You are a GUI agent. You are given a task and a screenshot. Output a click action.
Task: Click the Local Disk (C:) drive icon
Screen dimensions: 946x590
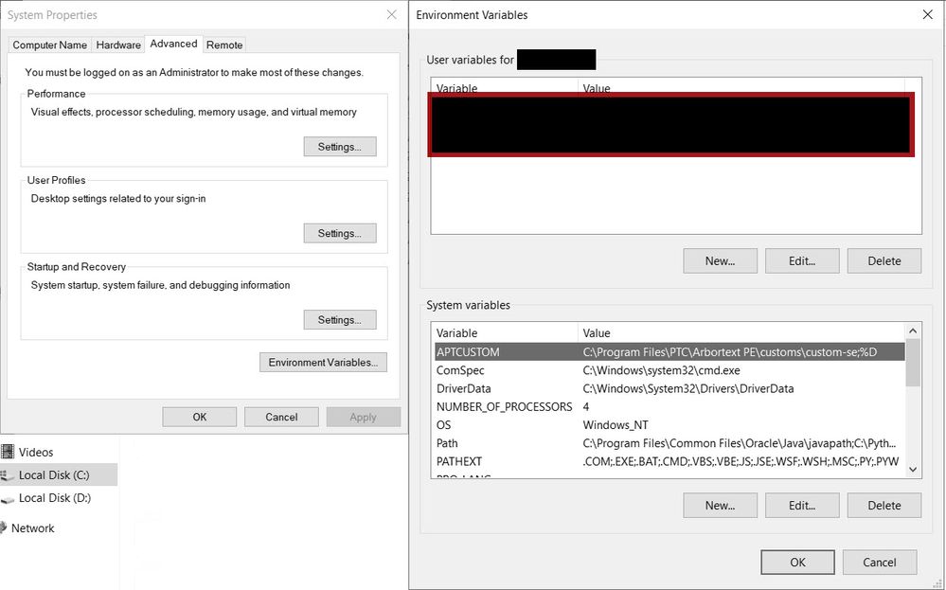tap(8, 475)
